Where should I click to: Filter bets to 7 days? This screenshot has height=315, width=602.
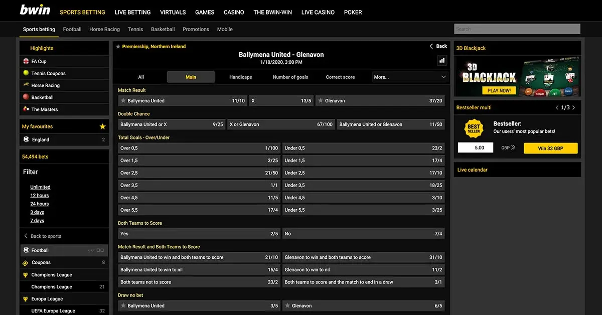(x=37, y=221)
